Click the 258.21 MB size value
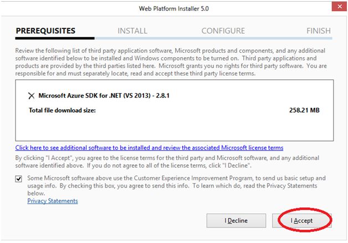Screen dimensions: 348x243 (x=304, y=110)
